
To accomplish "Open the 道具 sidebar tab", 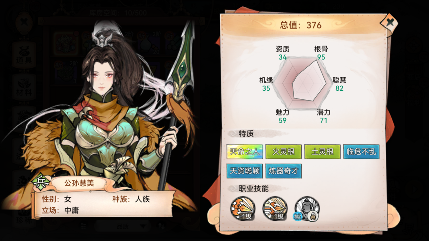I will tap(24, 55).
